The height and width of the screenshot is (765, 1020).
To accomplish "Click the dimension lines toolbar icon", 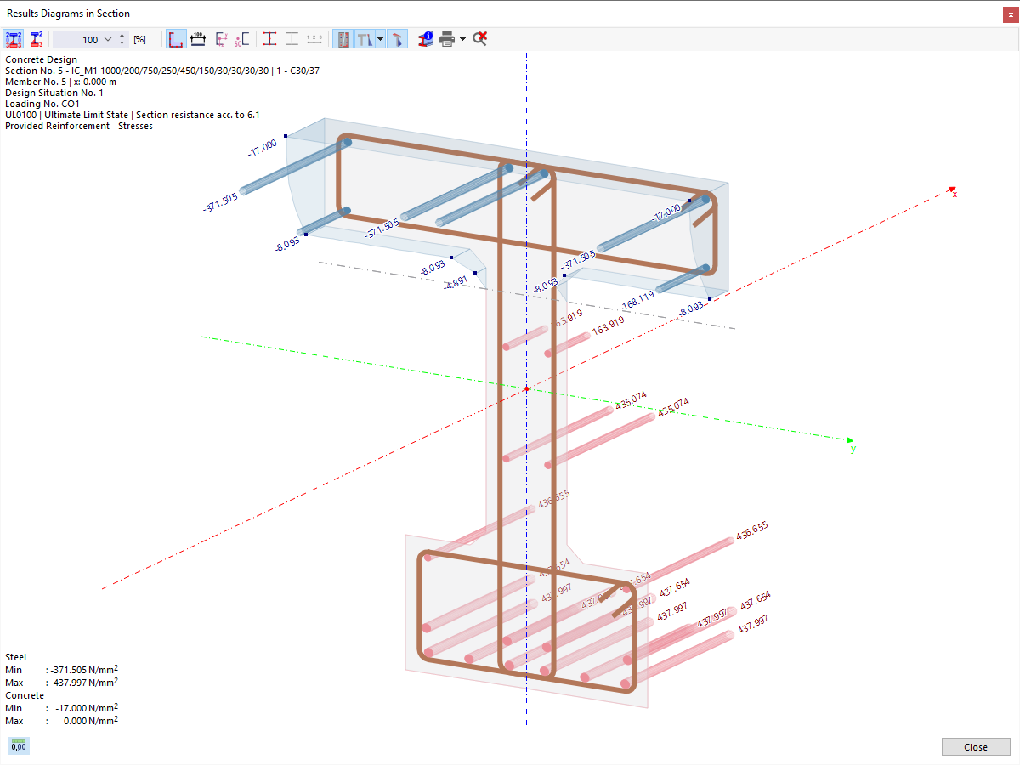I will (x=198, y=39).
